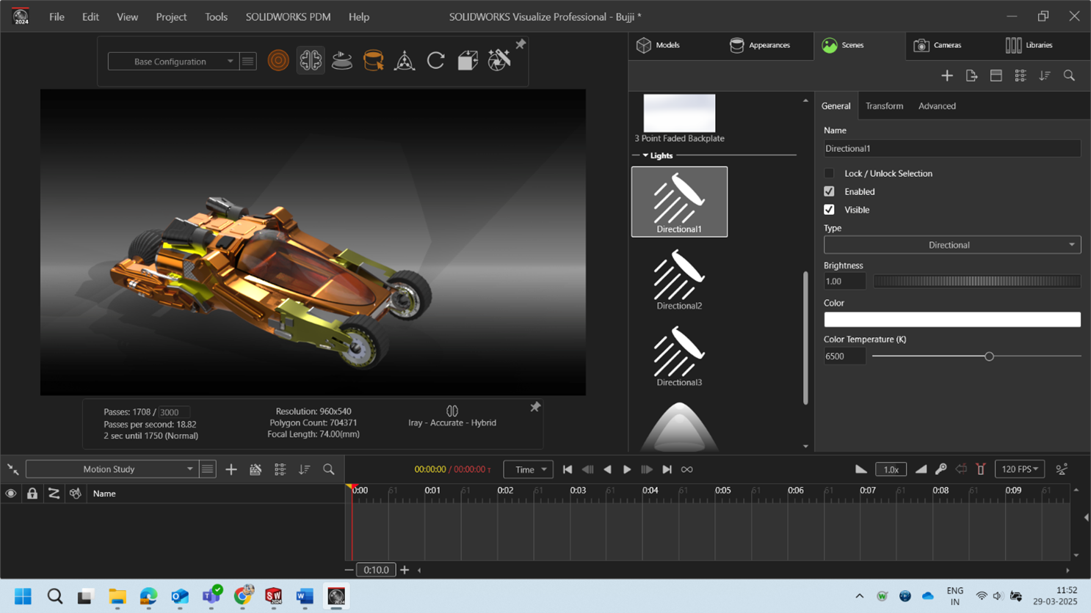Click the 1.0x playback speed button
This screenshot has width=1091, height=613.
[891, 469]
